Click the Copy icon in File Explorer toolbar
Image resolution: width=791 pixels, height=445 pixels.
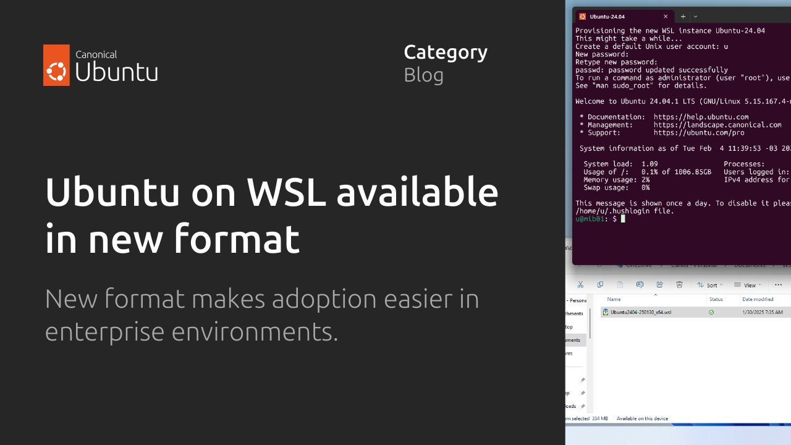[600, 285]
